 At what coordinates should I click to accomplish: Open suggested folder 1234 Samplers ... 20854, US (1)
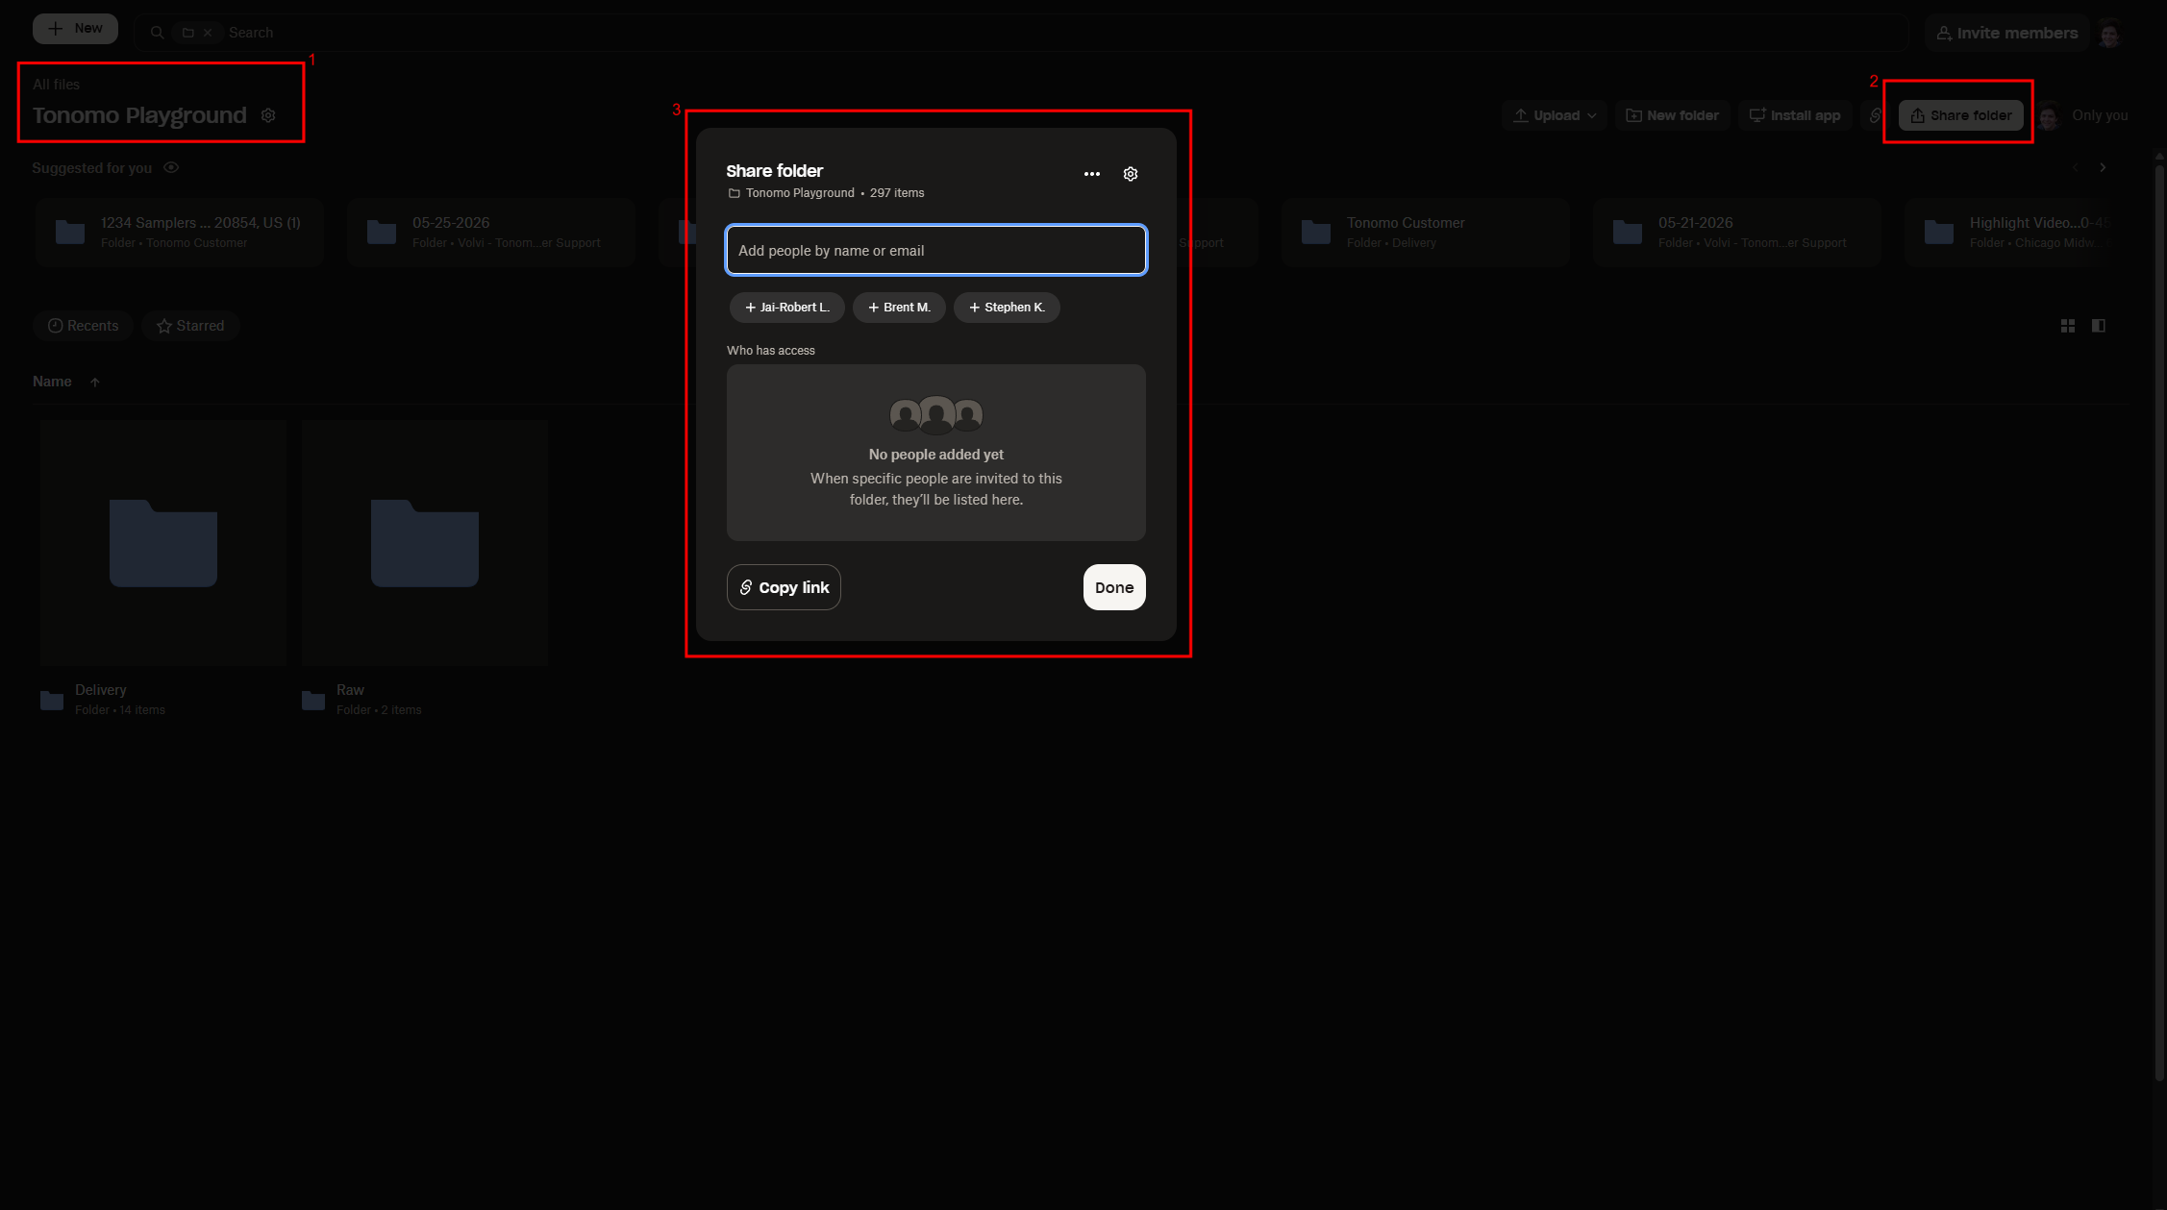(x=180, y=232)
